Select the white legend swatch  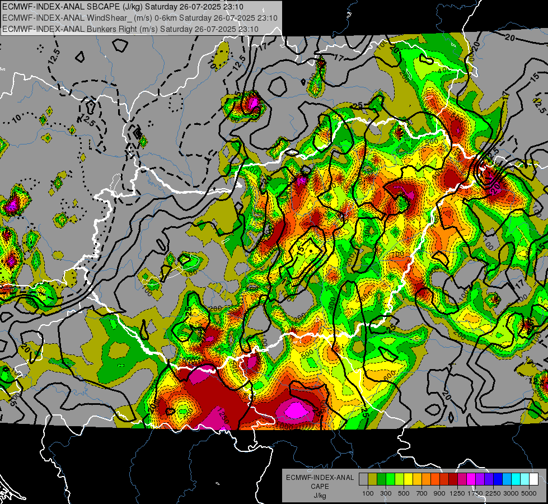tap(533, 479)
